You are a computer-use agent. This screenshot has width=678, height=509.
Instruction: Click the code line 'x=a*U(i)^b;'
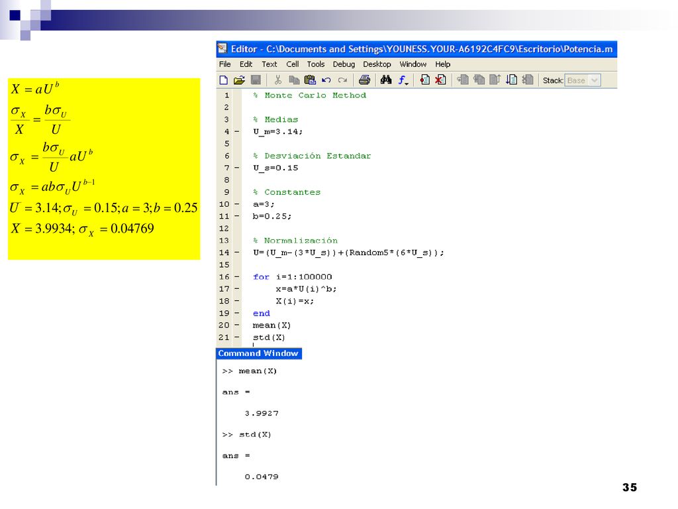pos(306,289)
